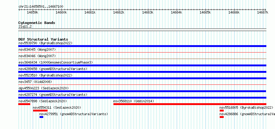This screenshot has width=275, height=129.
Task: Click nsv4287274 (gnomADStructuralVariants) label
Action: coord(53,95)
